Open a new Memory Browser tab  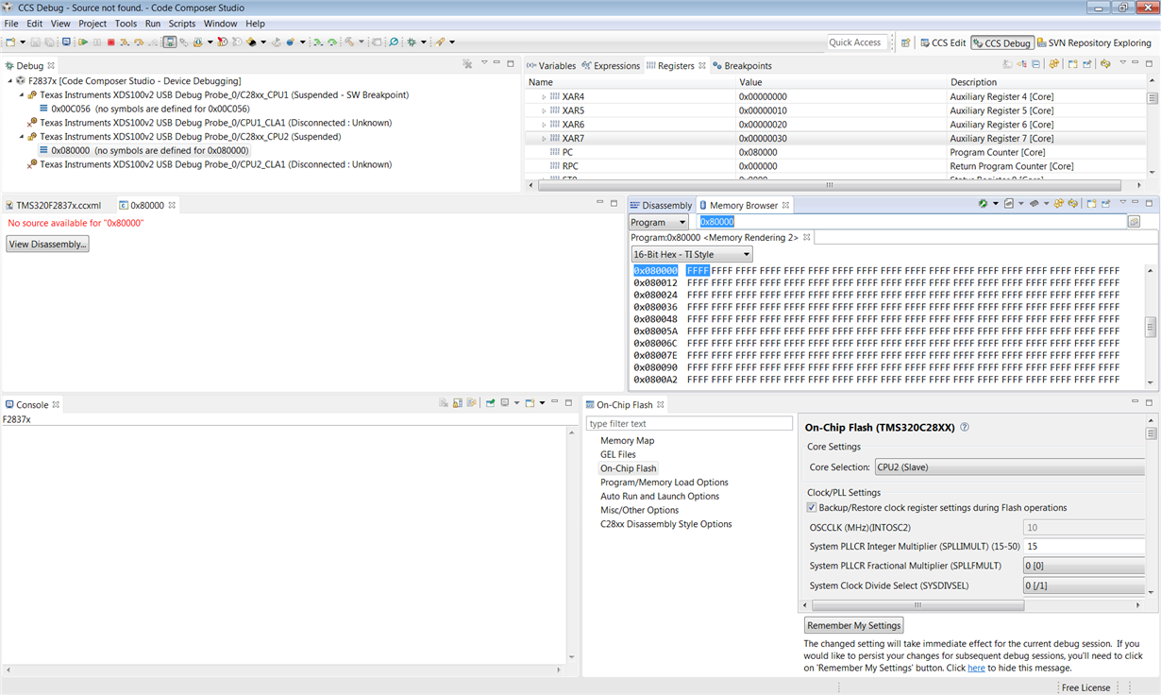pos(1092,204)
